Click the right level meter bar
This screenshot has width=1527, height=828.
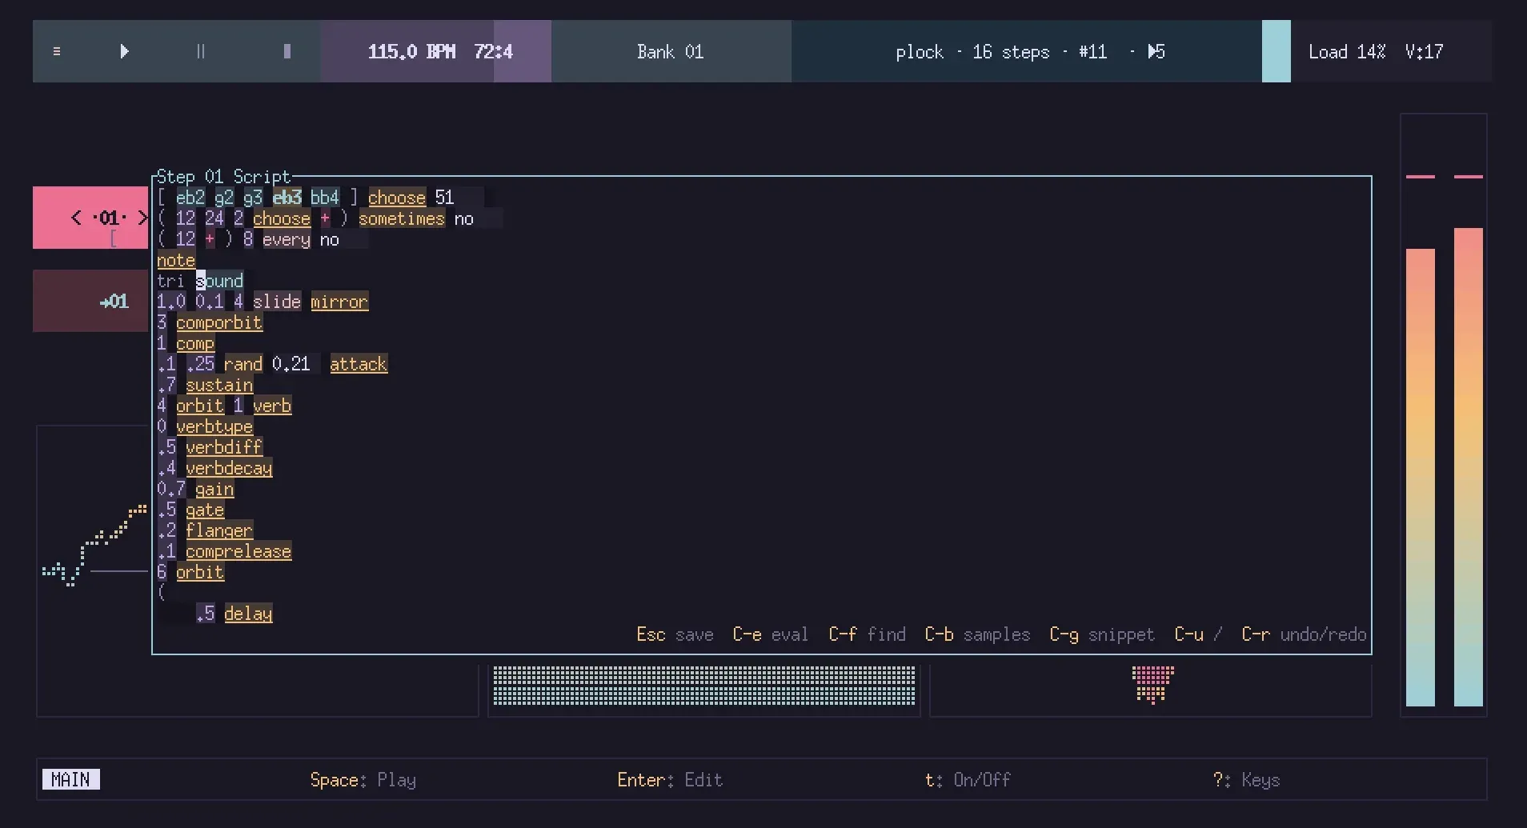pos(1469,467)
